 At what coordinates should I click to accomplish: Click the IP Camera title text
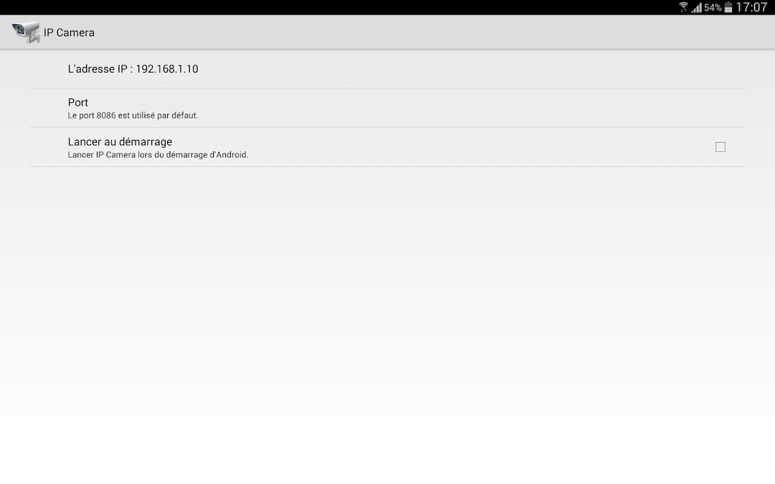pos(69,33)
